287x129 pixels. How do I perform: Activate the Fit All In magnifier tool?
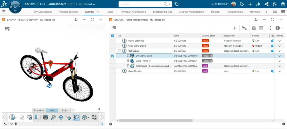point(53,117)
